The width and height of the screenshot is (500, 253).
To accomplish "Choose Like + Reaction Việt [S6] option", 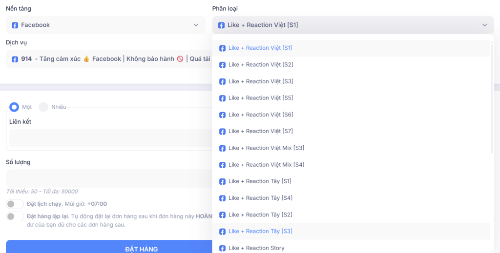I will (260, 115).
